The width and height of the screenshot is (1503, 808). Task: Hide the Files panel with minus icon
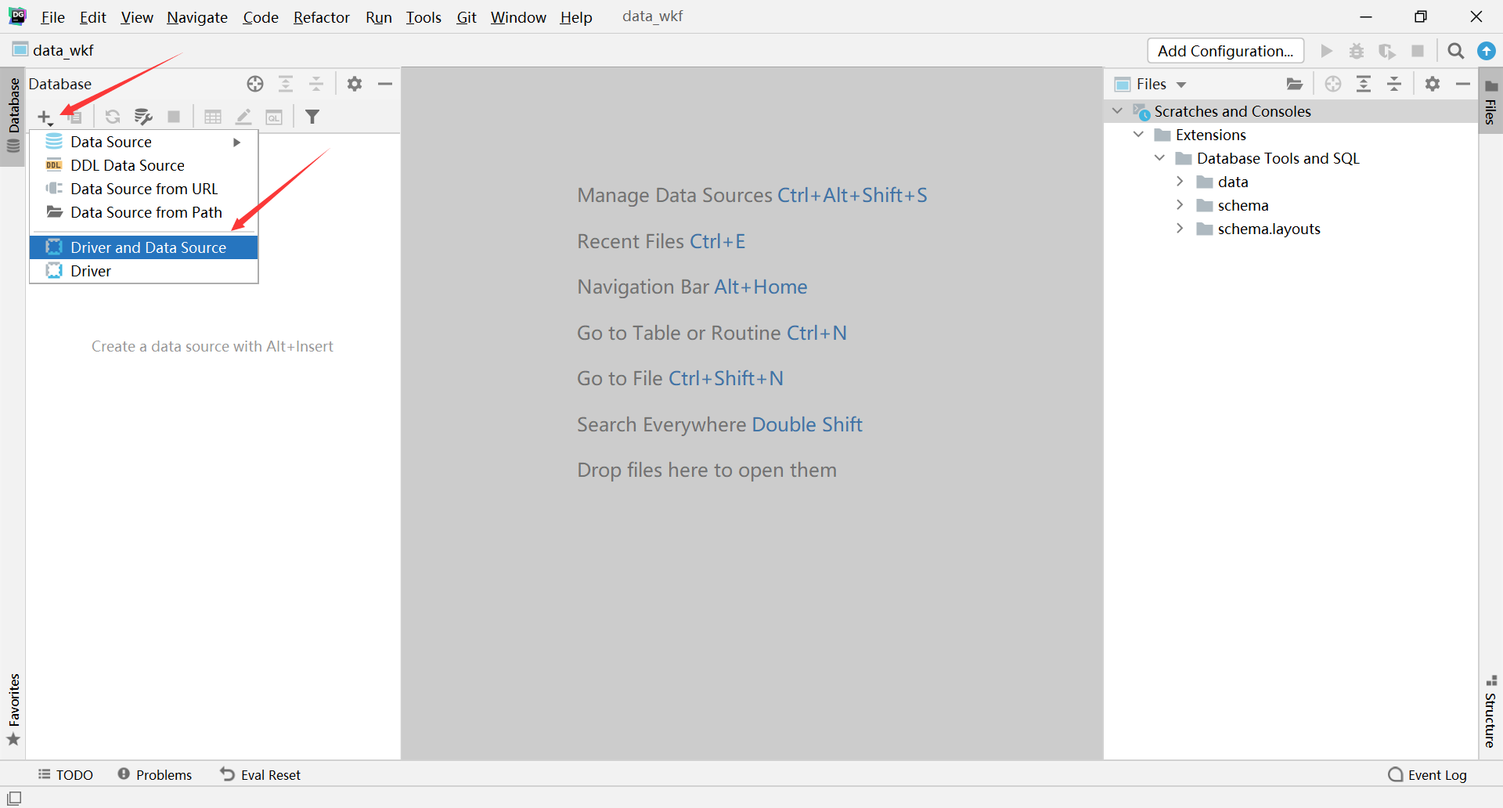click(1463, 84)
